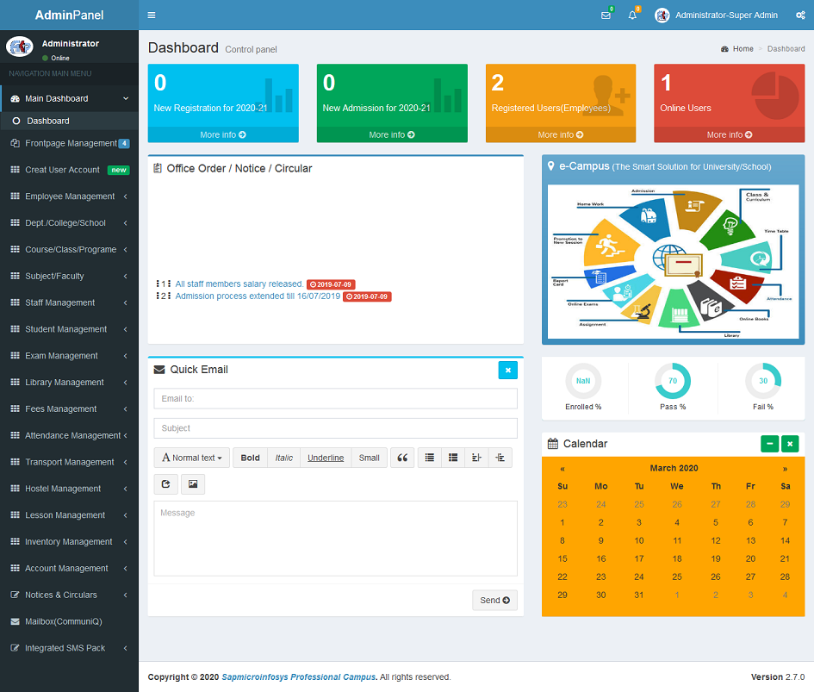
Task: Click the Send email button
Action: [x=494, y=600]
